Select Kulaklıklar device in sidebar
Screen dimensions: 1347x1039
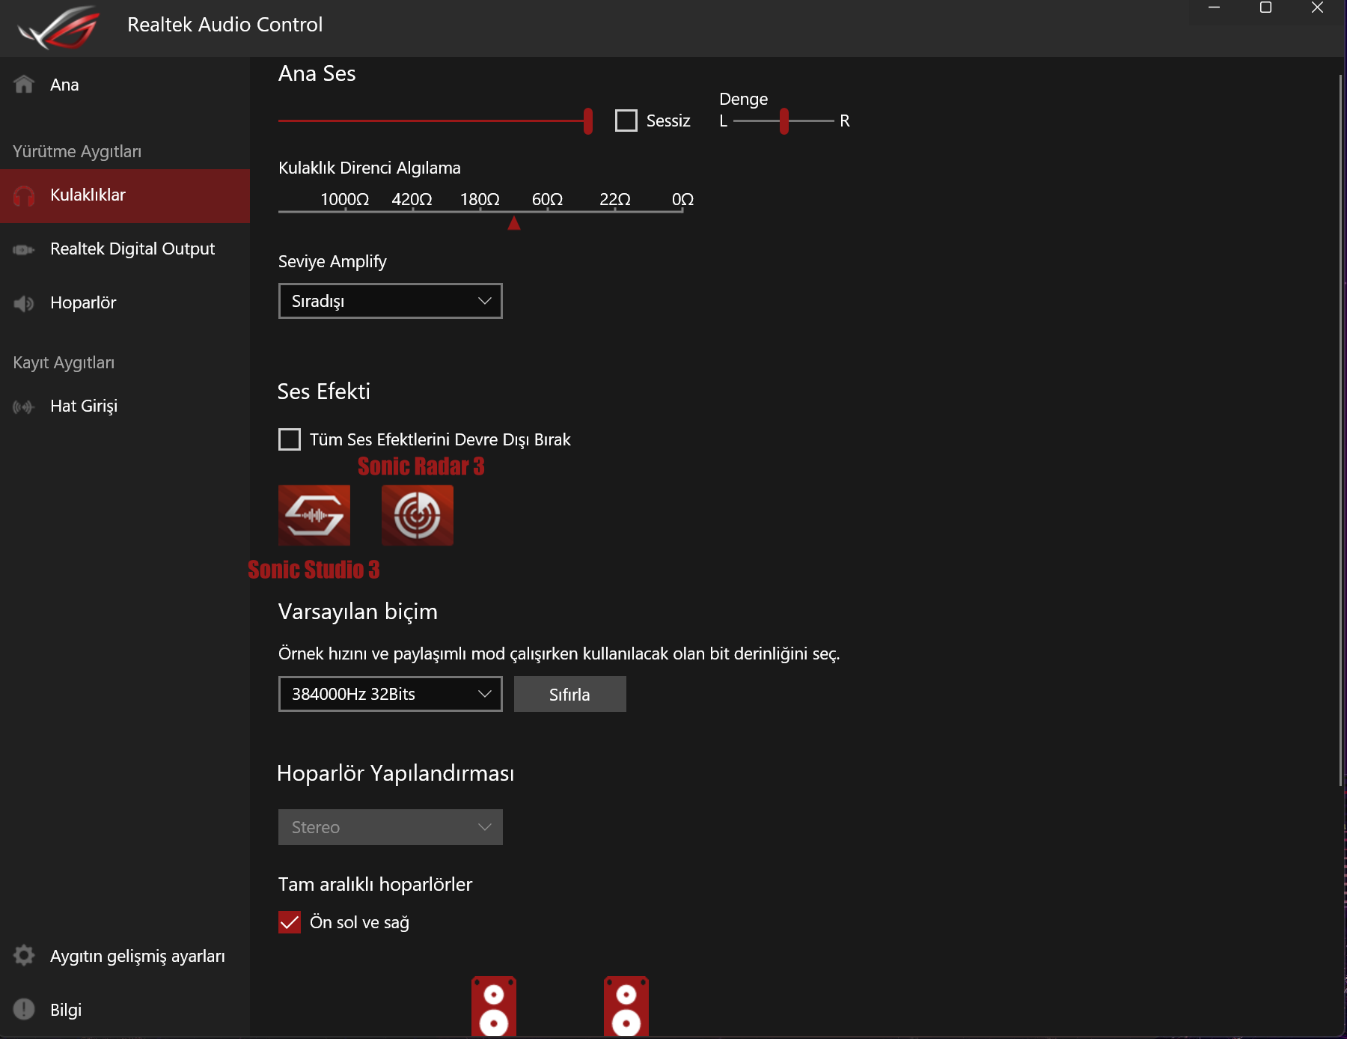click(125, 195)
